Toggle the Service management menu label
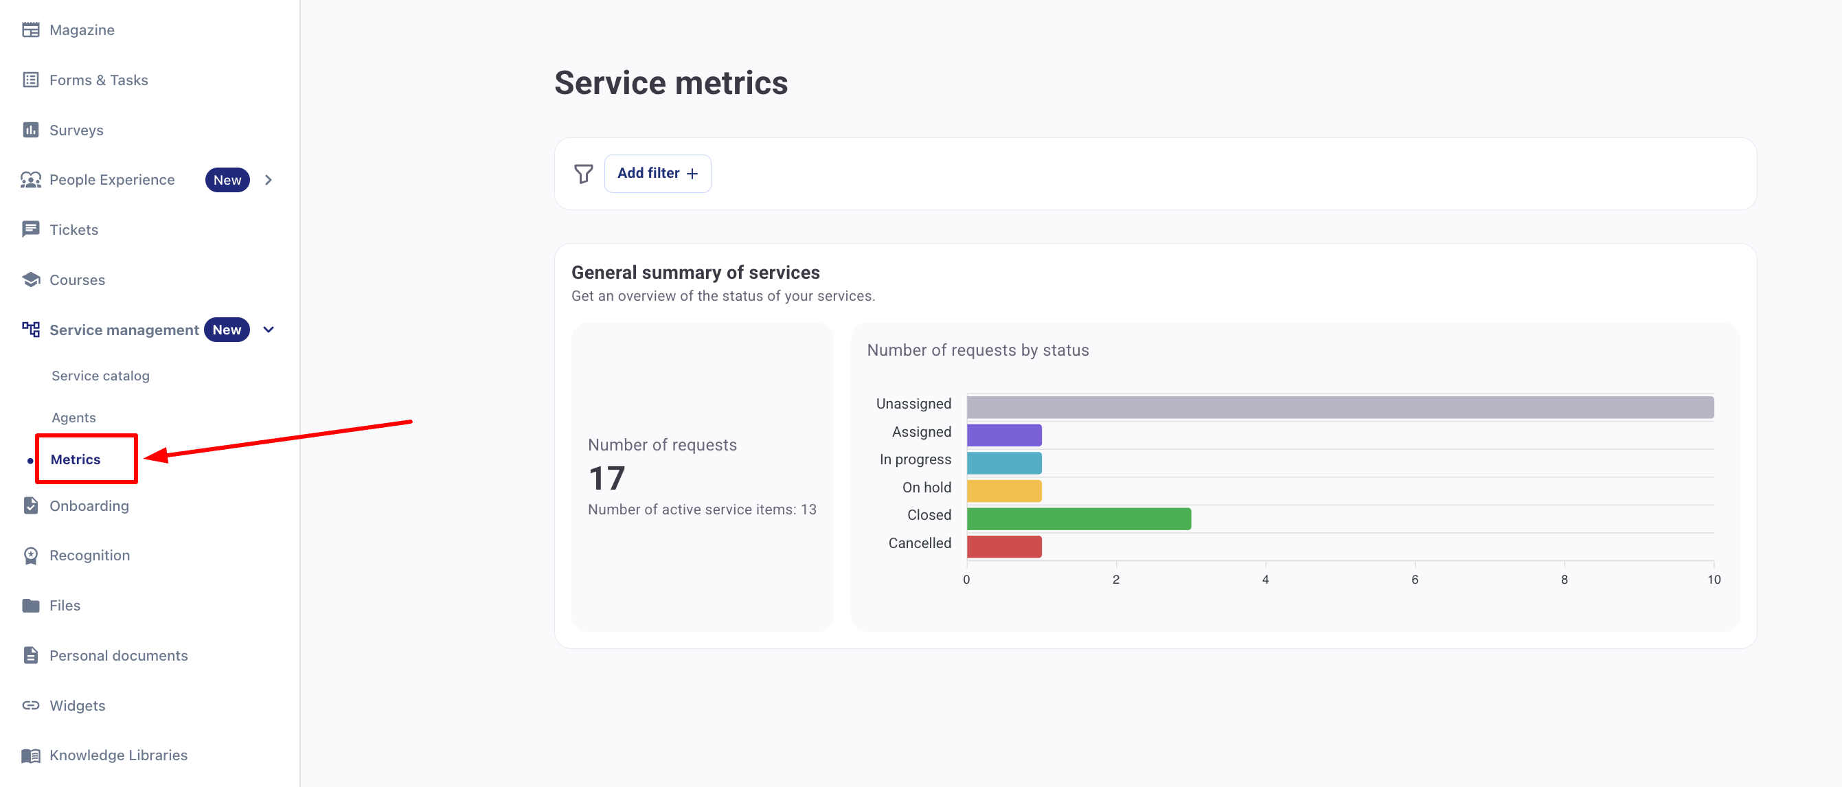The height and width of the screenshot is (787, 1842). [x=124, y=330]
